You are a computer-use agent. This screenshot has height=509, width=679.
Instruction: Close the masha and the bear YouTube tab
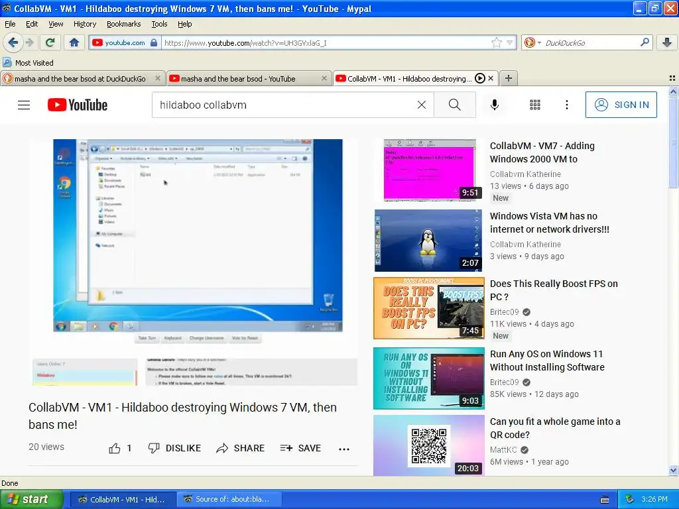pos(324,78)
